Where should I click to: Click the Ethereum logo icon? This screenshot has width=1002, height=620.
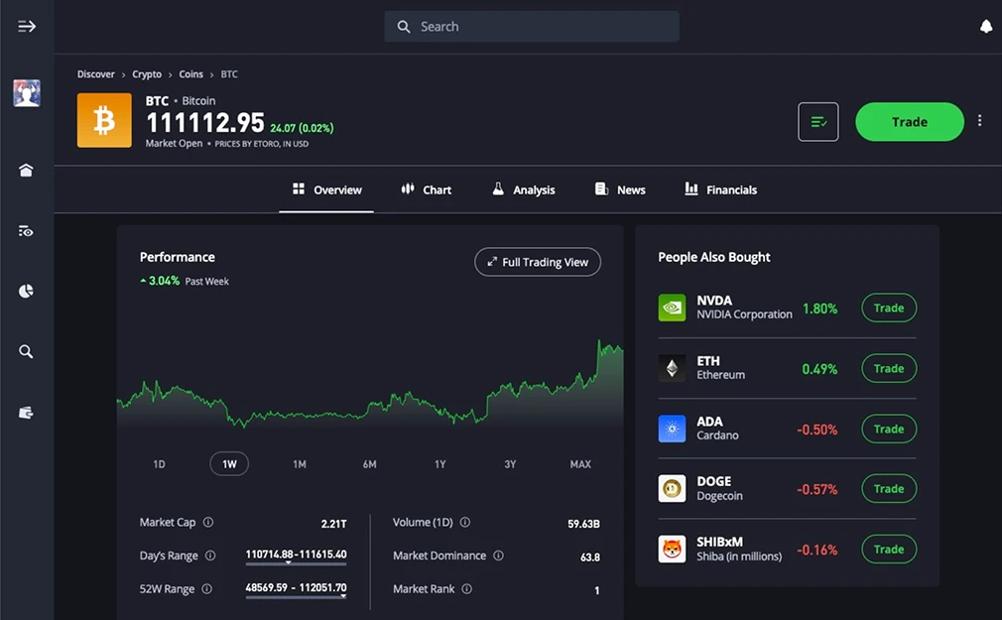click(x=673, y=368)
